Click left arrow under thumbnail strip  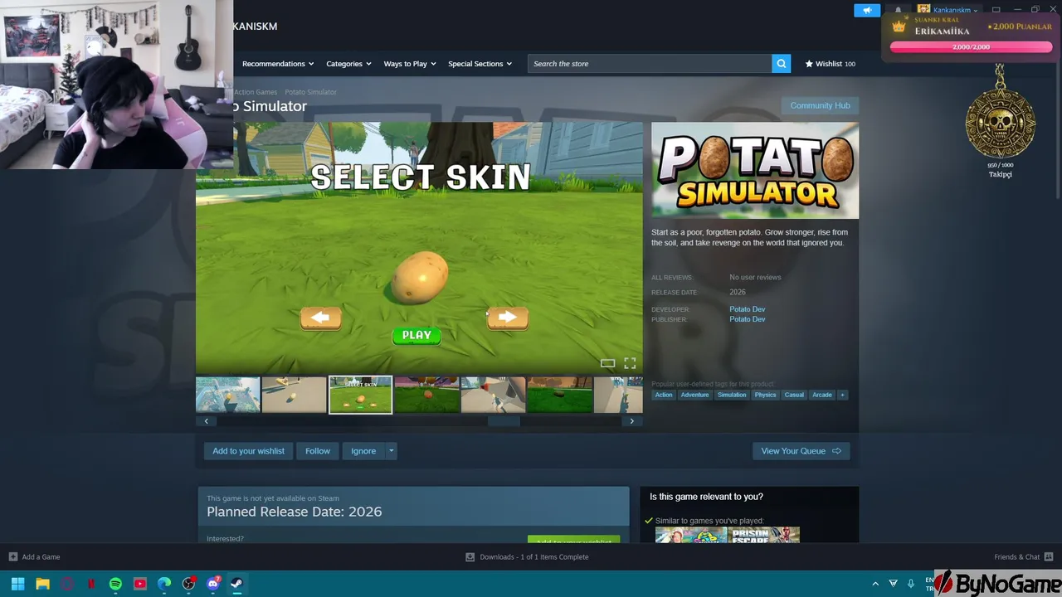tap(207, 421)
